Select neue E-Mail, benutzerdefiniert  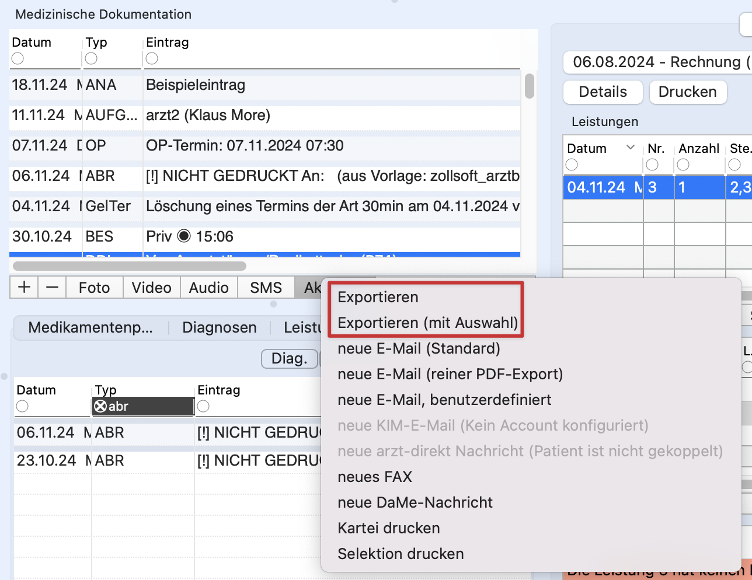[x=444, y=400]
